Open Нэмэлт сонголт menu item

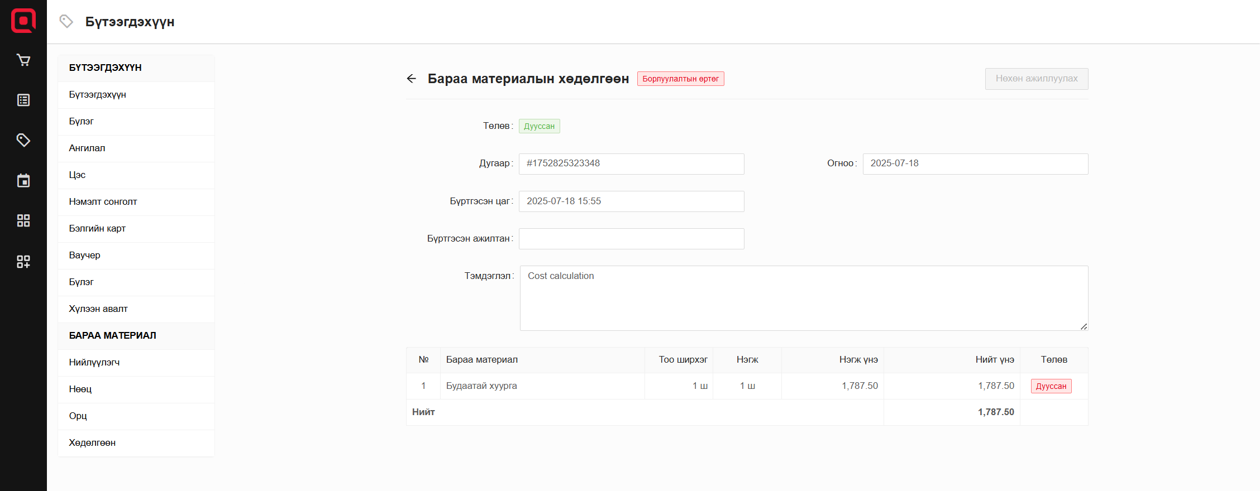tap(103, 201)
